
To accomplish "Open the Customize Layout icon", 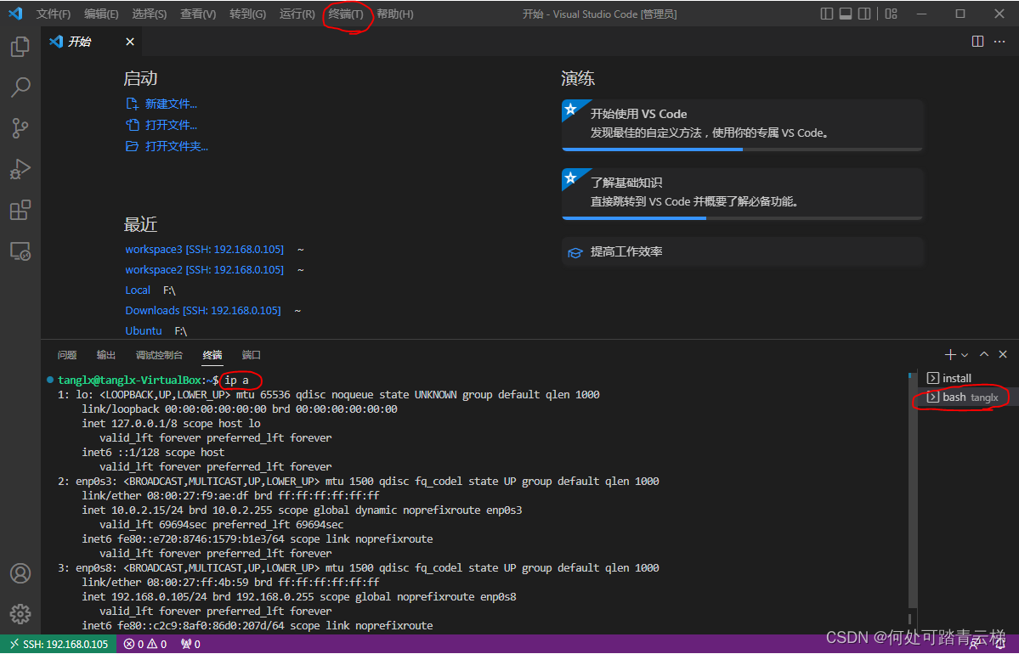I will (891, 14).
